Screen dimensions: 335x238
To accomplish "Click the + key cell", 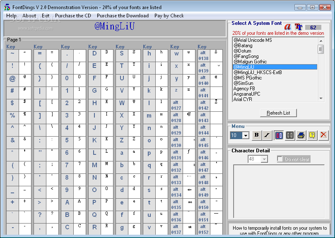I will click(12, 204).
